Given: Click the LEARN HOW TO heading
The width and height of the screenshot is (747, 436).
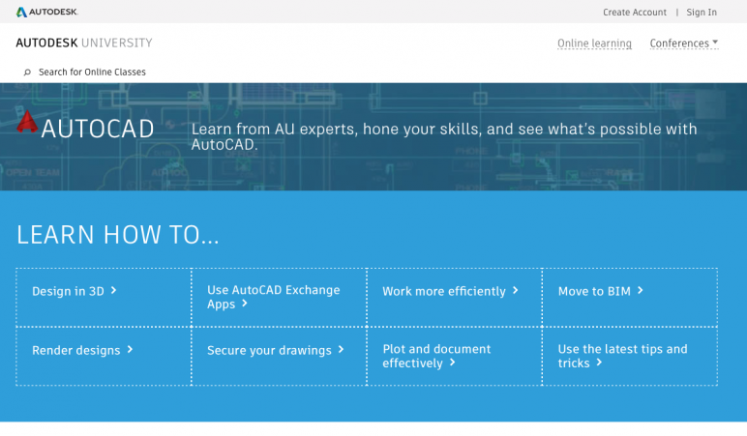Looking at the screenshot, I should (118, 235).
